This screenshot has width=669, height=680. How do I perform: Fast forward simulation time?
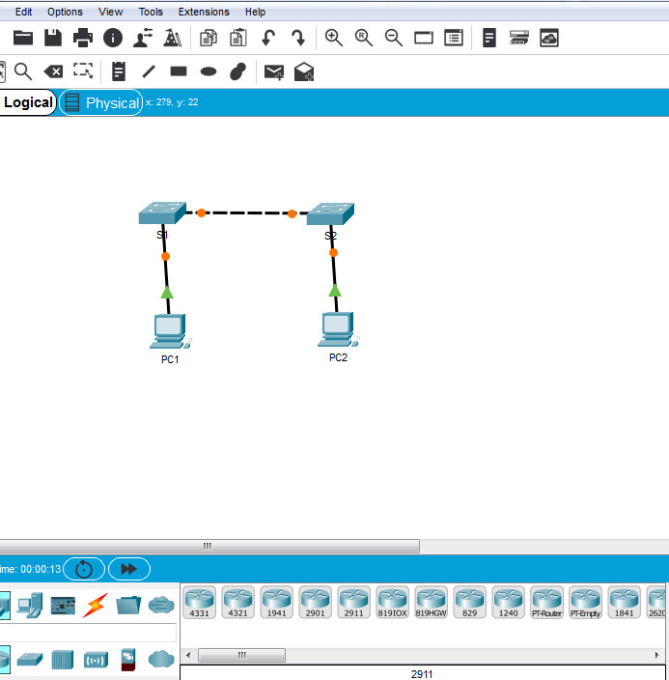(128, 569)
